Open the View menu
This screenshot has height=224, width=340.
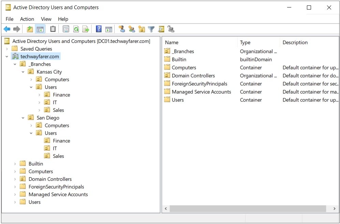point(46,19)
